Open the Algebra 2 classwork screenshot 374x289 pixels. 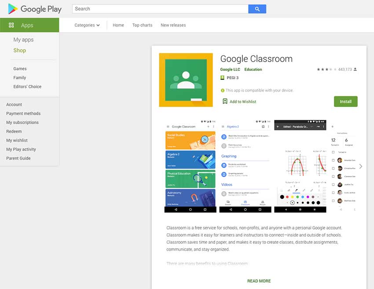tap(245, 166)
